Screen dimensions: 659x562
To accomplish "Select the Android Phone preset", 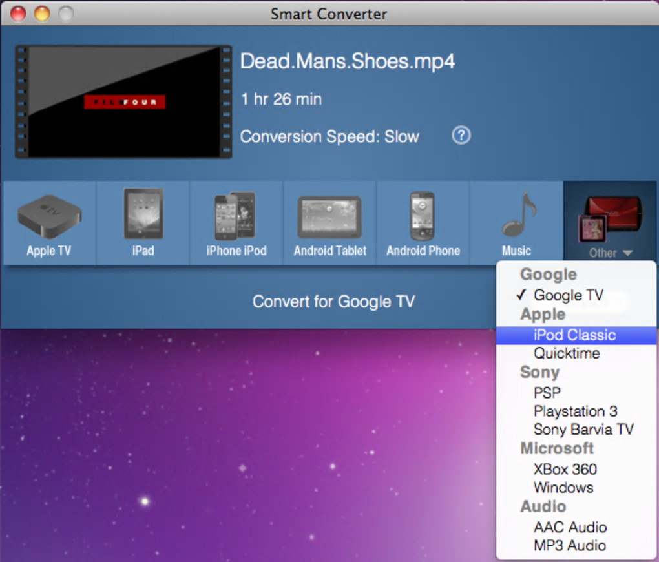I will tap(423, 224).
